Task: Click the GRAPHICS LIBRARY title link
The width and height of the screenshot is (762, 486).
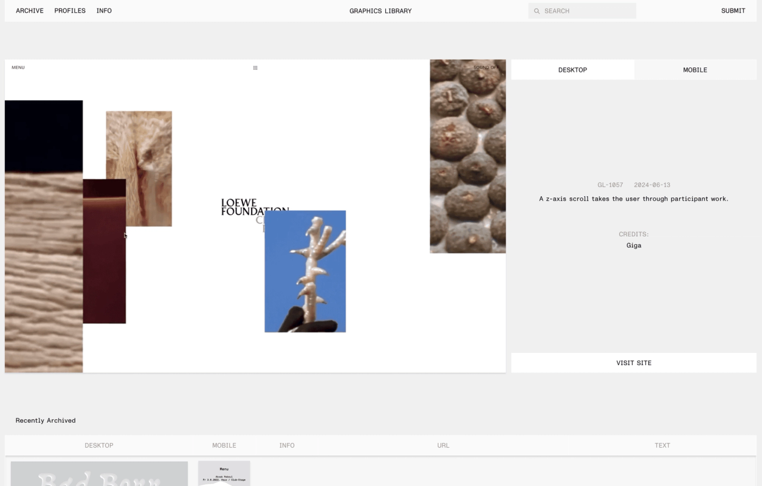Action: (x=380, y=11)
